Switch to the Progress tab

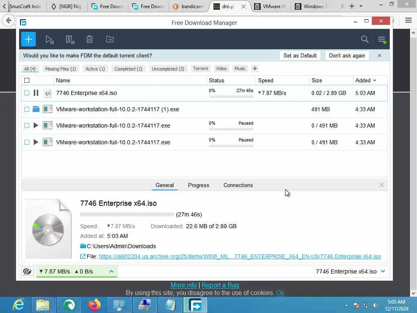coord(199,185)
